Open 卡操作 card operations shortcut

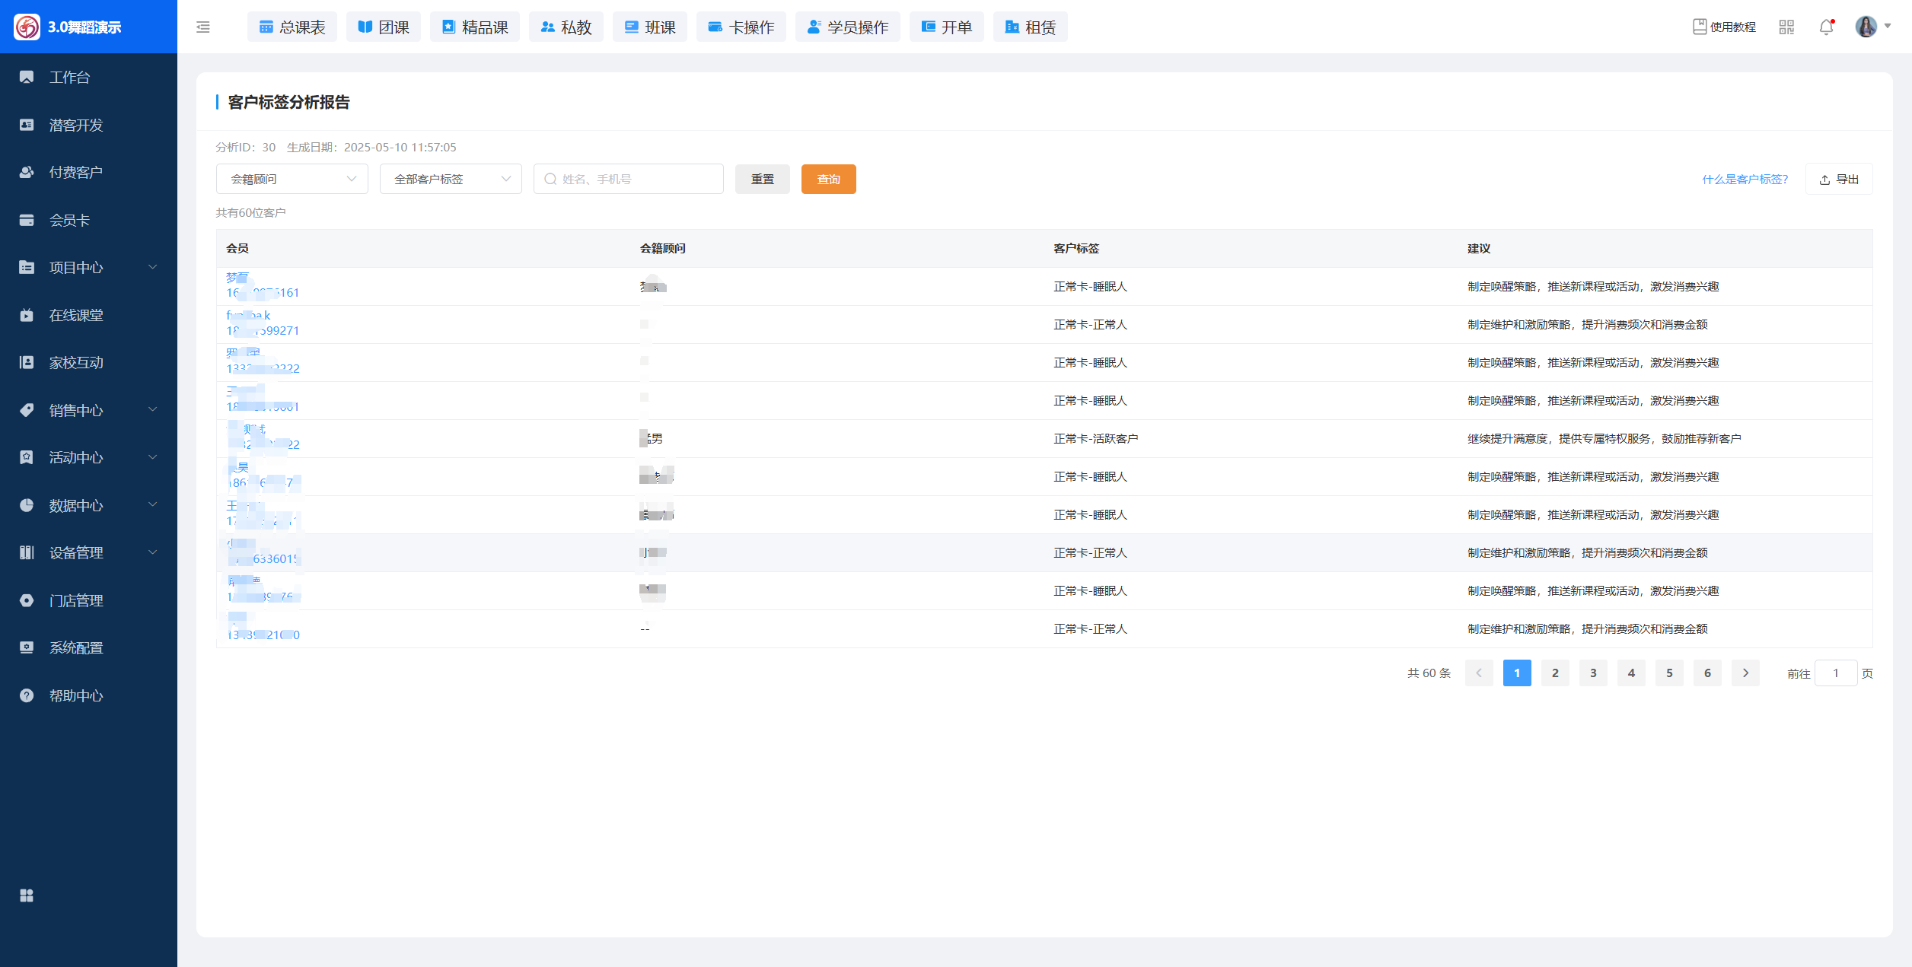pos(741,27)
